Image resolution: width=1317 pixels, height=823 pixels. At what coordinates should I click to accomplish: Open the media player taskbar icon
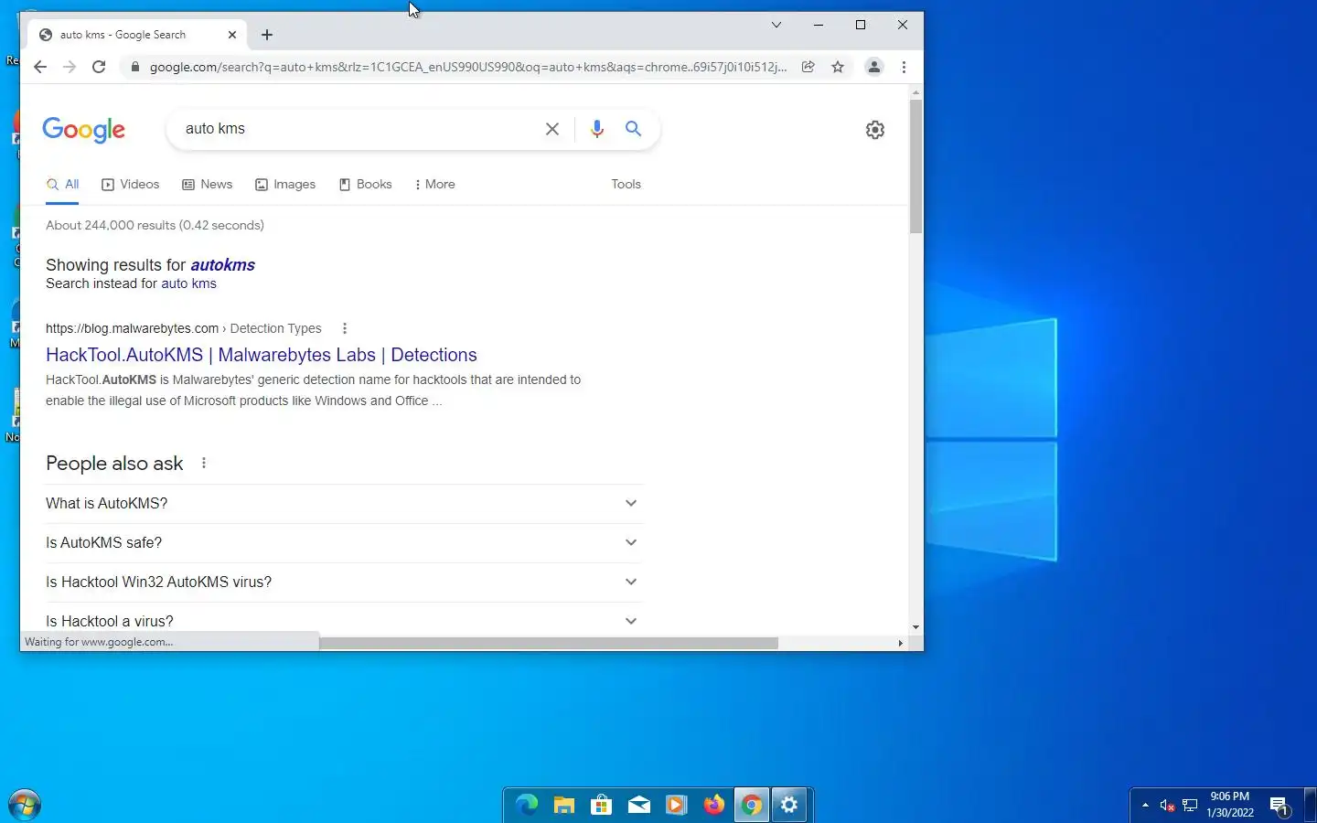click(x=677, y=805)
